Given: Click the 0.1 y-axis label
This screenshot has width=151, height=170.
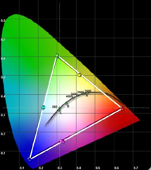Looking at the screenshot, I should [x=3, y=153].
